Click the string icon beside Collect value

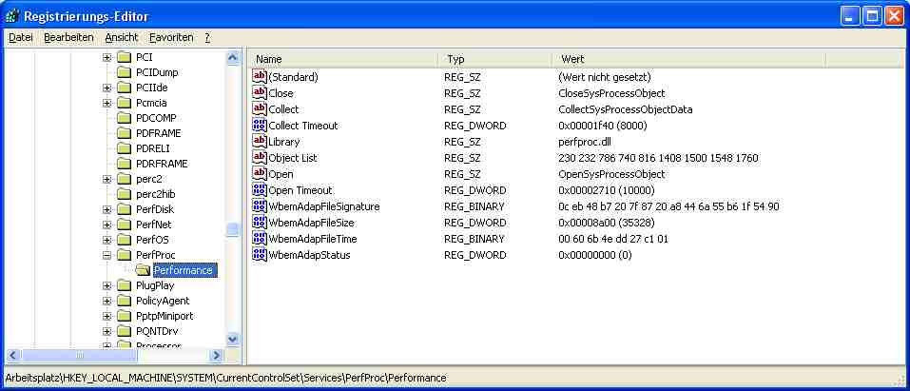point(260,108)
